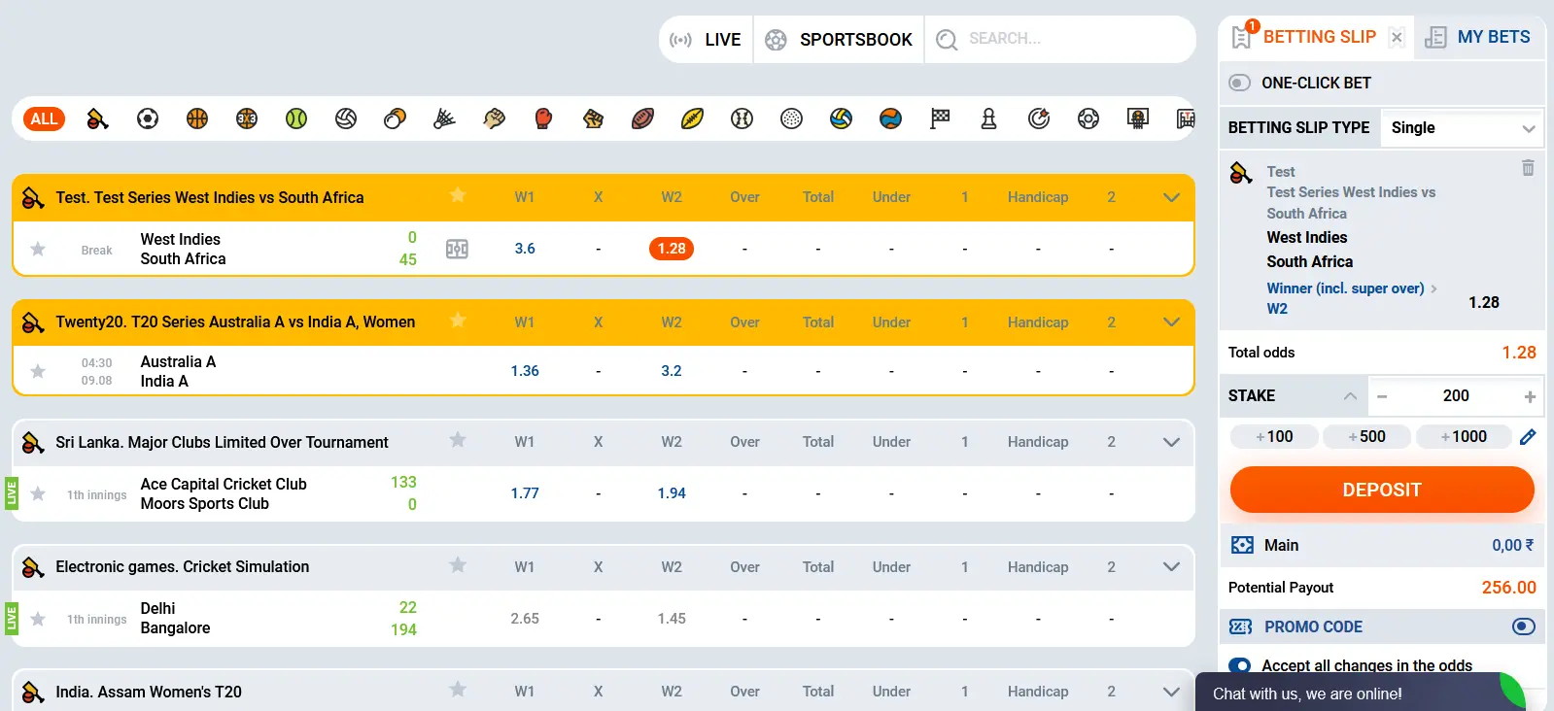This screenshot has width=1554, height=711.
Task: Pick the red boxing glove icon
Action: tap(543, 119)
